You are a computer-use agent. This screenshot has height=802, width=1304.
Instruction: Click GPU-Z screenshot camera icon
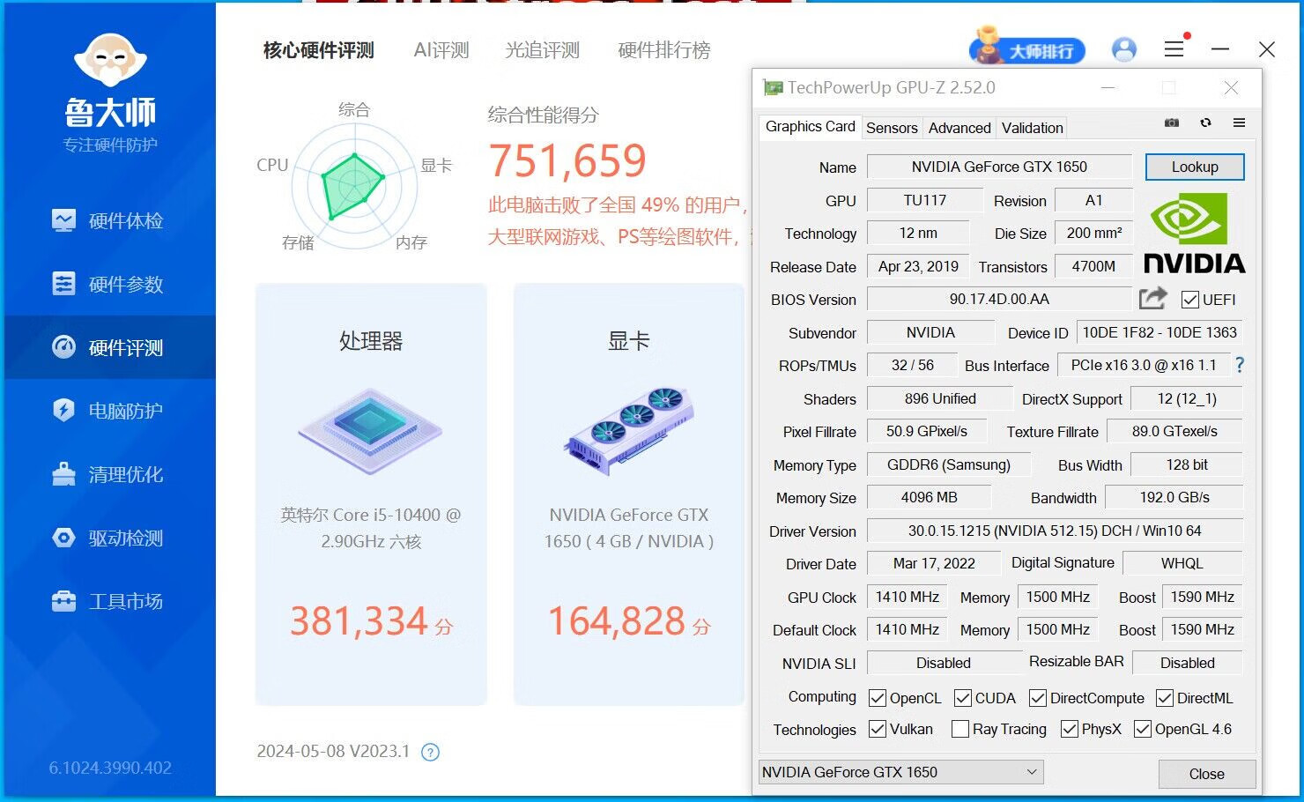[x=1171, y=123]
